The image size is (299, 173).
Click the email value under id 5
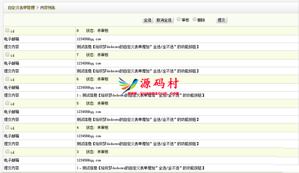89,112
